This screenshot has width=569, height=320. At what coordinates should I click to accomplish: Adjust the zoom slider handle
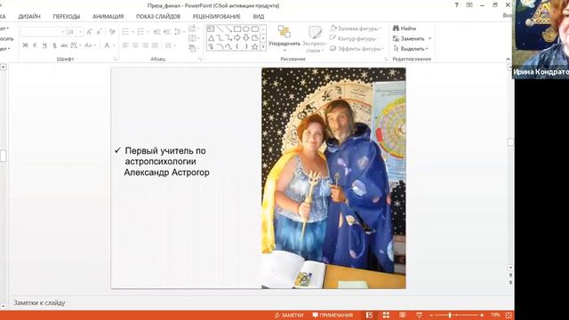point(450,316)
